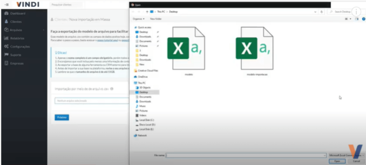Collapse sidebar with the hamburger icon
The width and height of the screenshot is (366, 165).
point(7,5)
